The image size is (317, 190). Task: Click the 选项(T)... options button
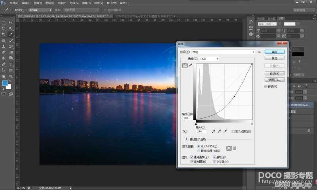pos(275,80)
